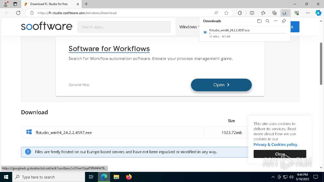This screenshot has width=324, height=182.
Task: Launch the Copilot sidebar
Action: [x=318, y=13]
